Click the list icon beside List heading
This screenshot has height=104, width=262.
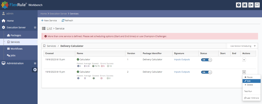point(44,28)
